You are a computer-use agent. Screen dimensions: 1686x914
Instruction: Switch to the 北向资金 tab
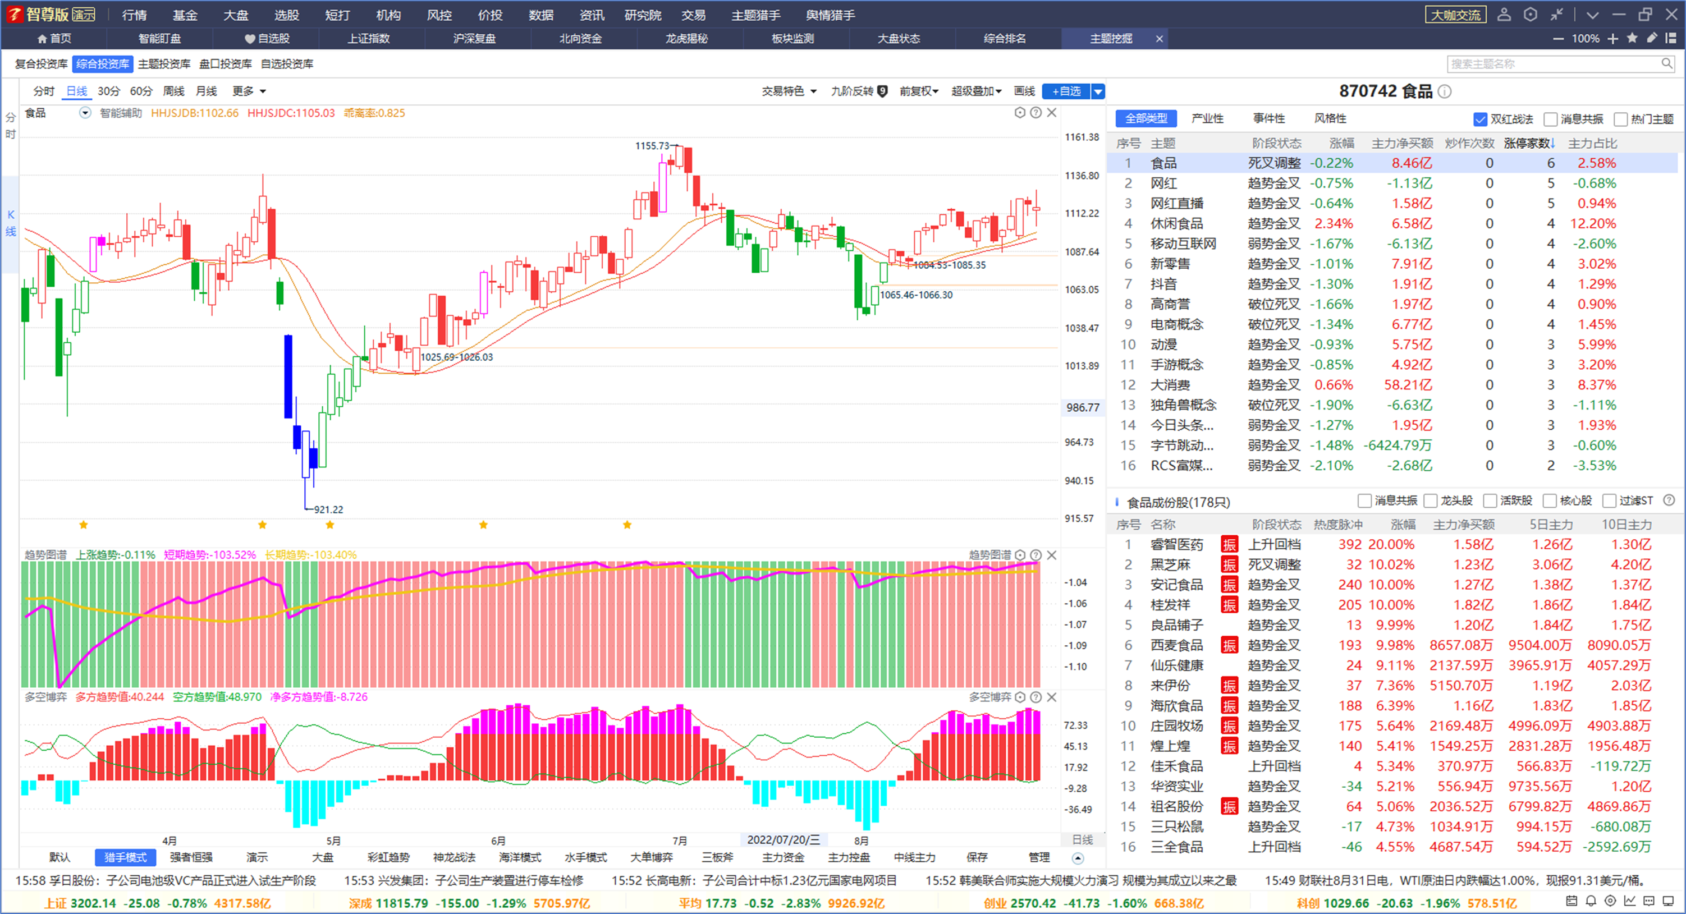pyautogui.click(x=580, y=39)
